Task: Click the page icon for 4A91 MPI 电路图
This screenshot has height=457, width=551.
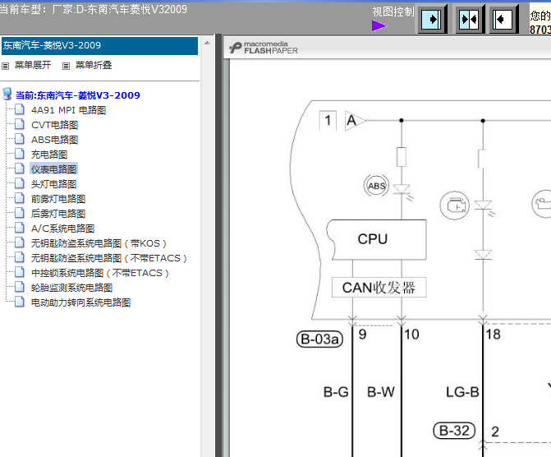Action: 20,109
